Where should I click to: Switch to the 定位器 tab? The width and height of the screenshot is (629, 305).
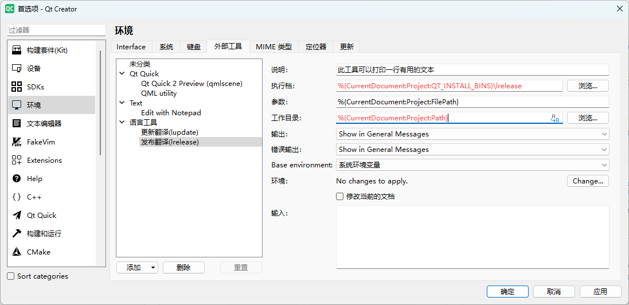coord(316,47)
